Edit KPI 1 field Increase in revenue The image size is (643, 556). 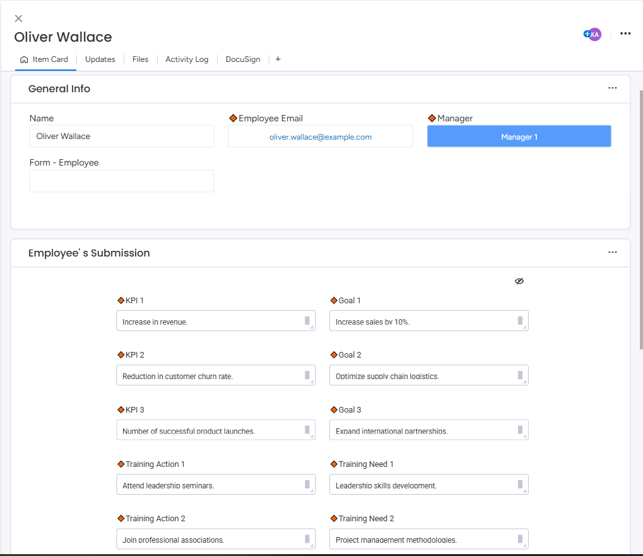coord(216,321)
